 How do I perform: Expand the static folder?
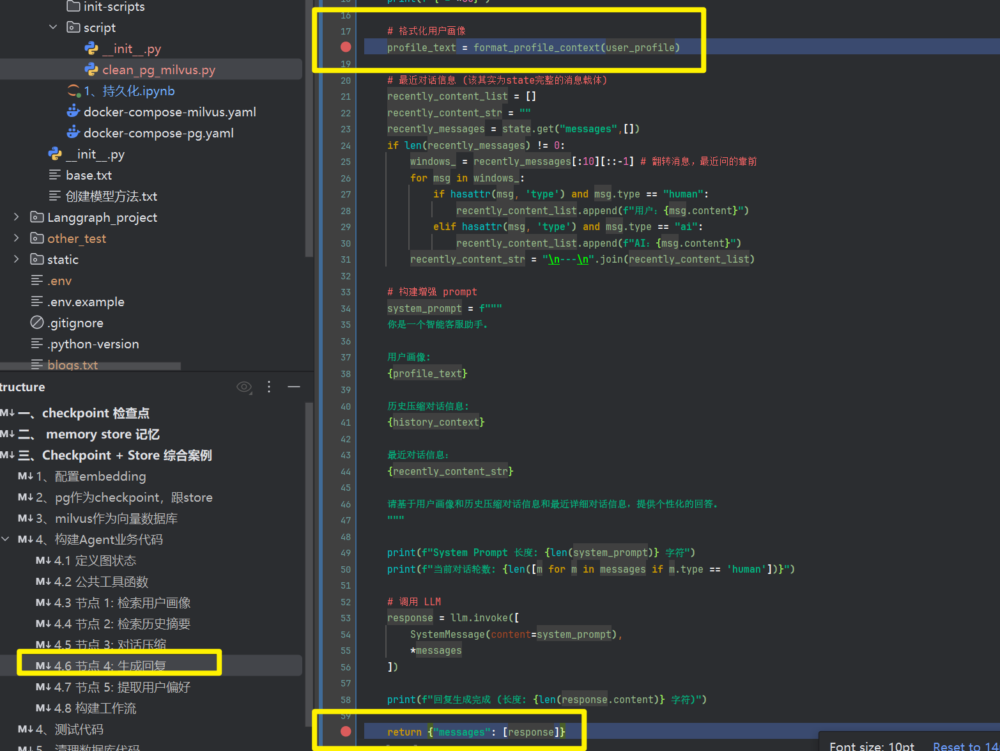point(16,259)
